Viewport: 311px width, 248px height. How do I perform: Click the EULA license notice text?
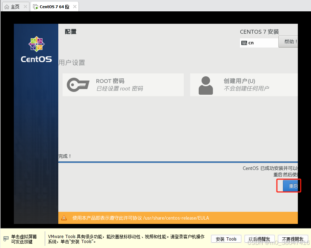[141, 218]
